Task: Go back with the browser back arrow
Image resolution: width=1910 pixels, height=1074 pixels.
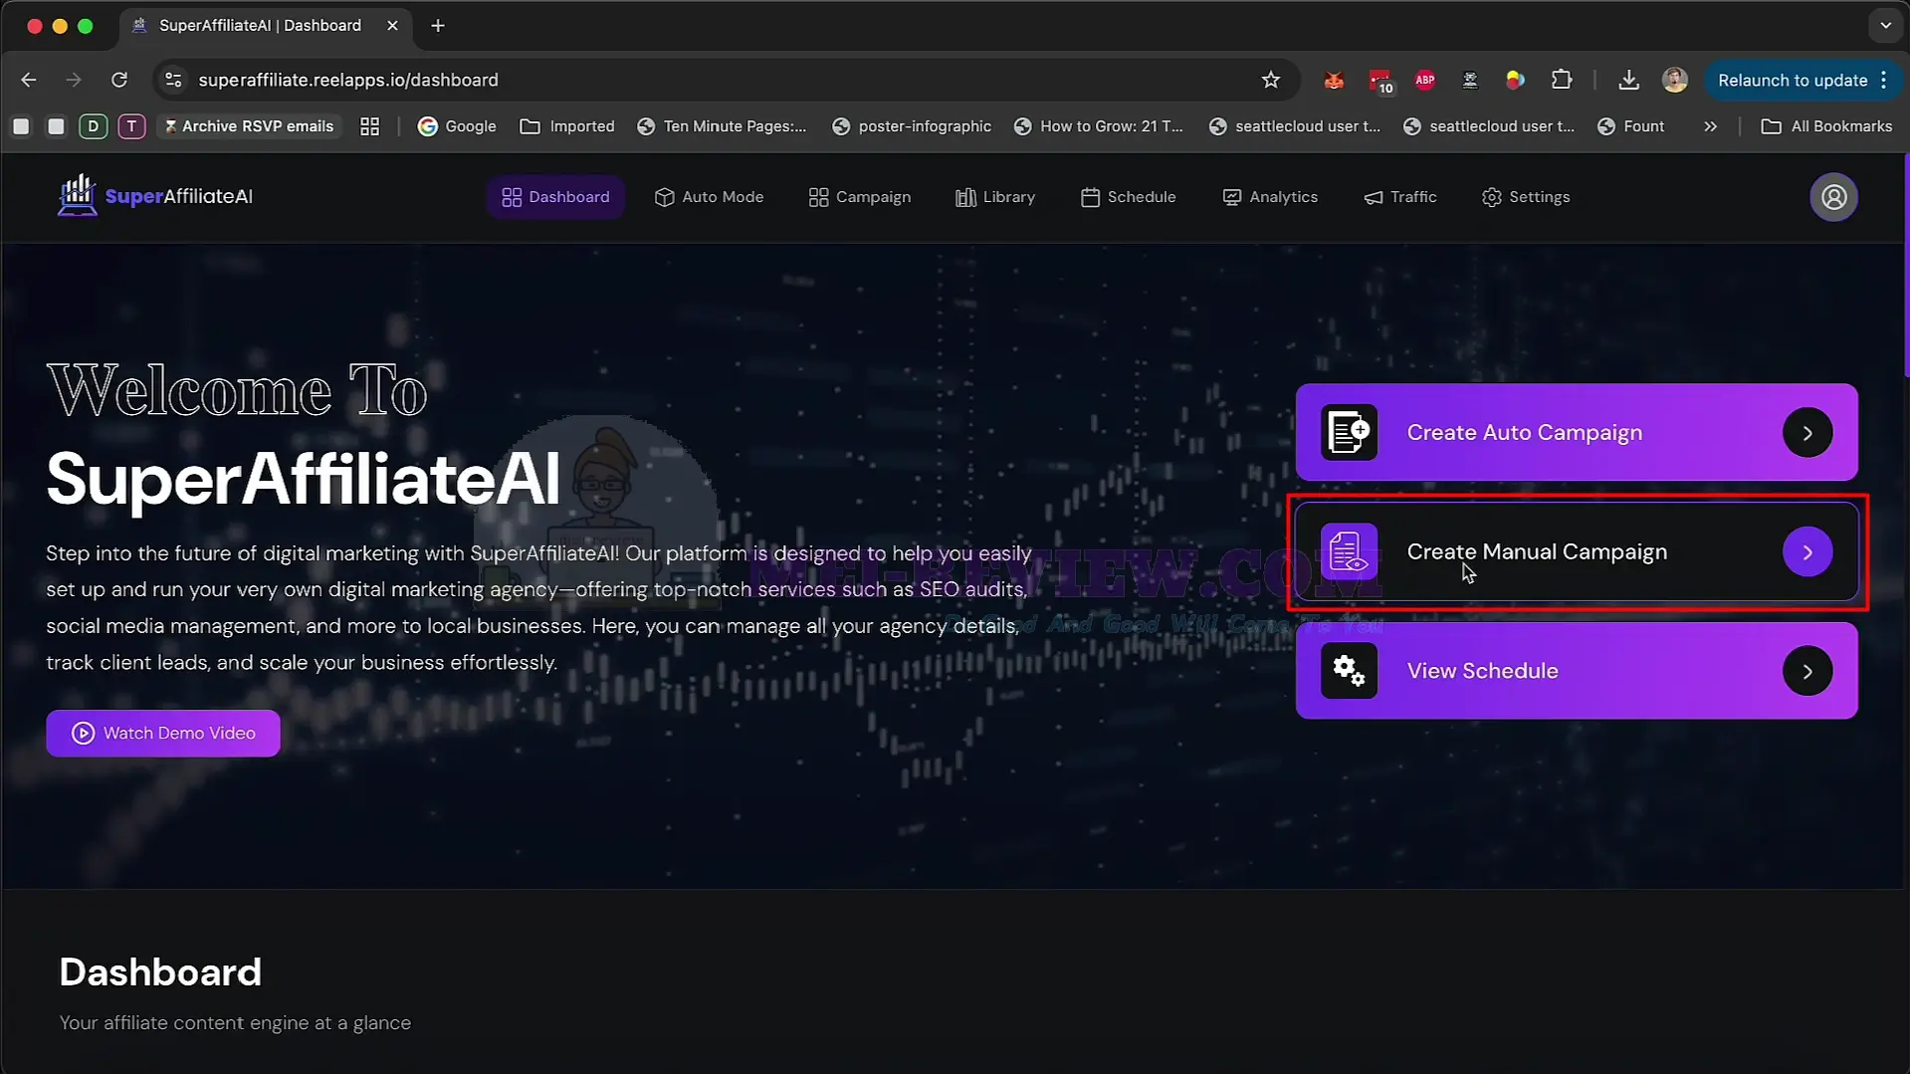Action: pos(29,80)
